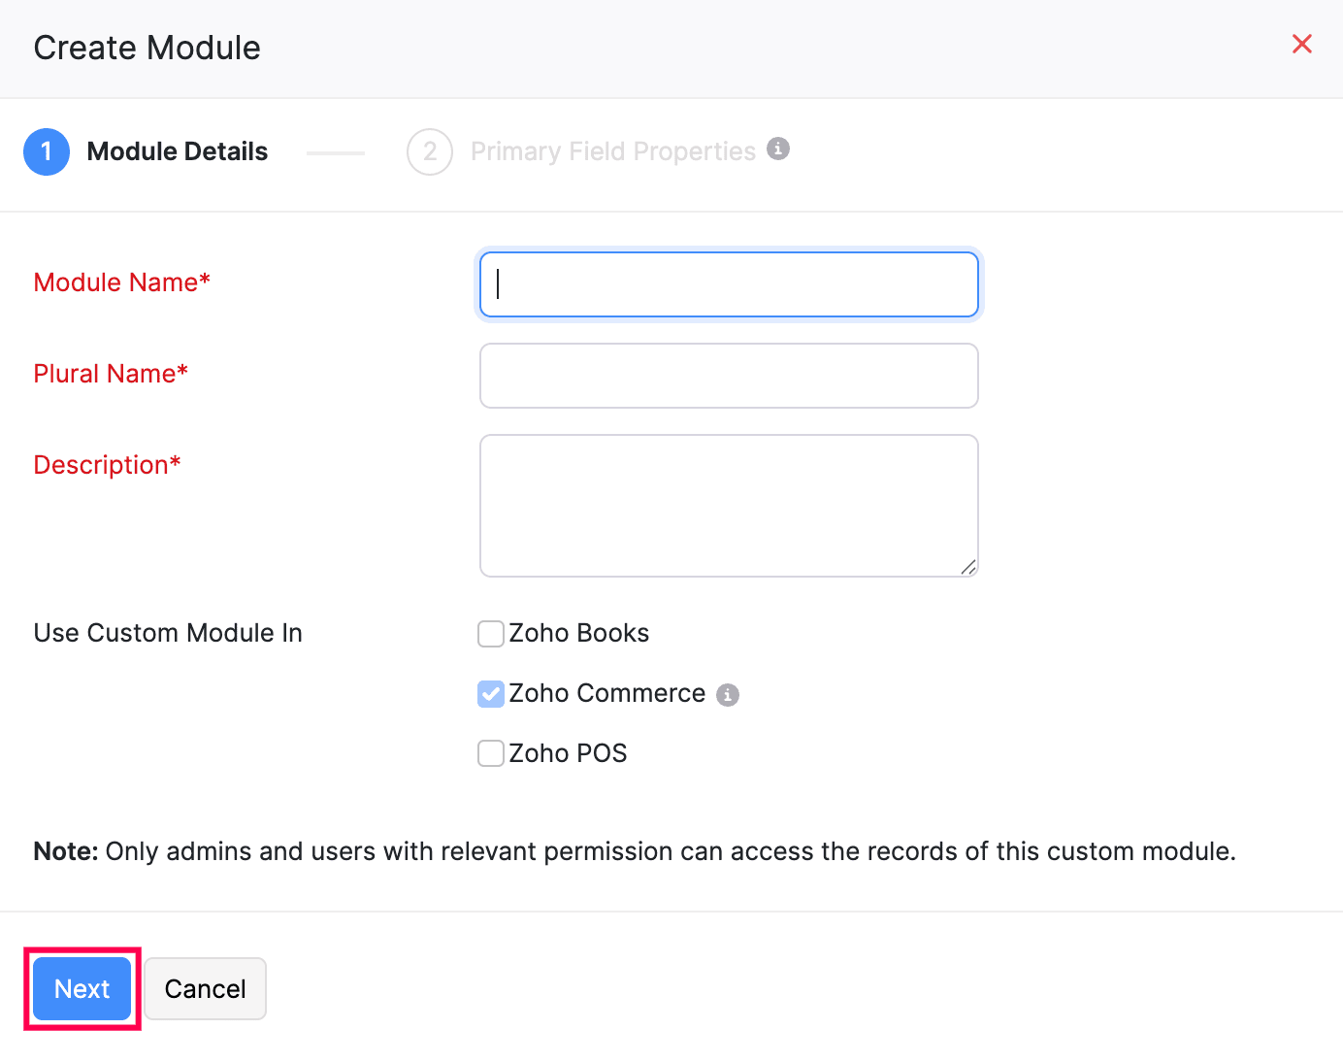The image size is (1343, 1062).
Task: Click the Plural Name* label
Action: [111, 374]
